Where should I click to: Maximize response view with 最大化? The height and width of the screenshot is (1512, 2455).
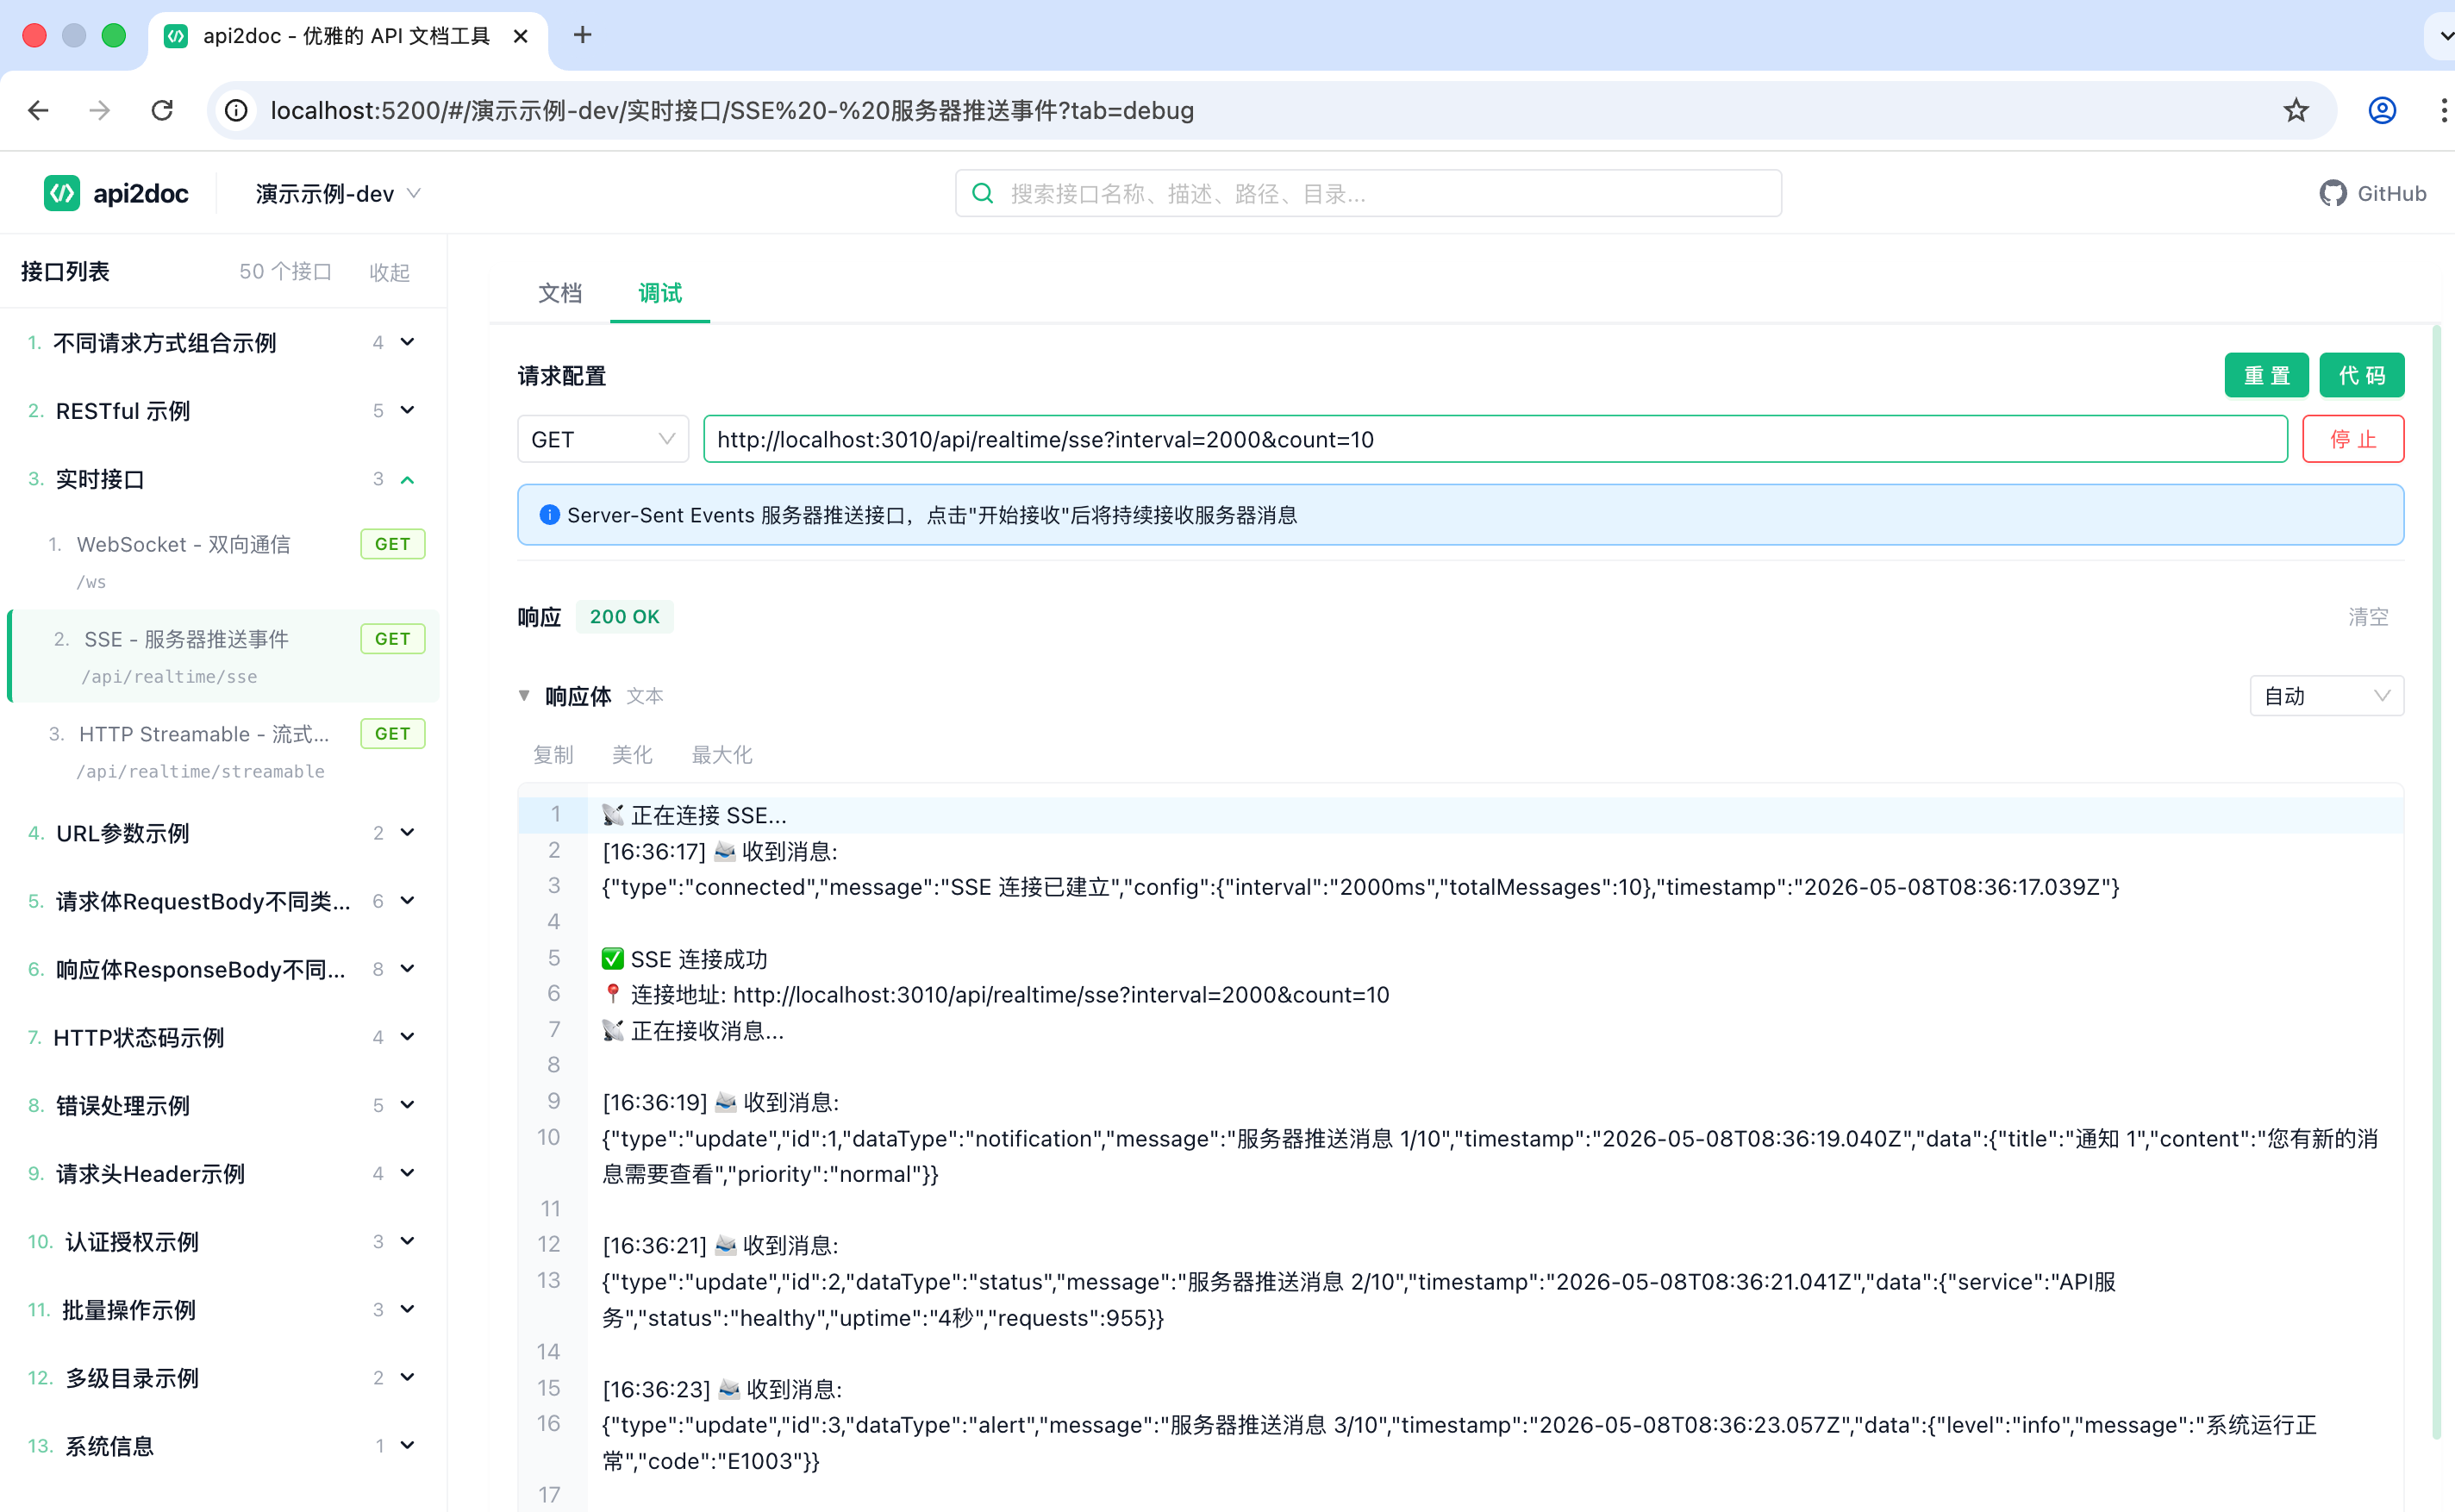(x=722, y=755)
